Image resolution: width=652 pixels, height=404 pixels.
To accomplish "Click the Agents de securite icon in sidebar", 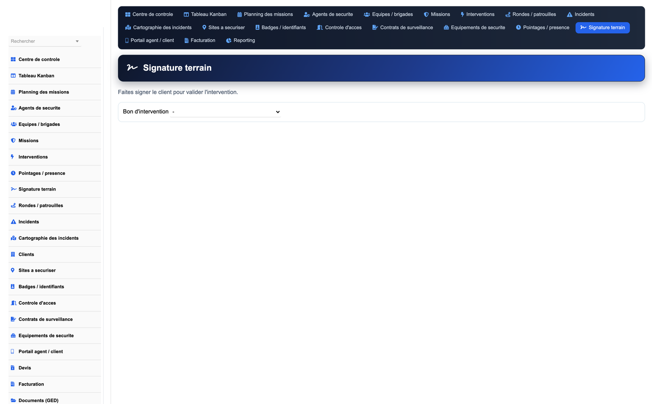I will (x=14, y=108).
